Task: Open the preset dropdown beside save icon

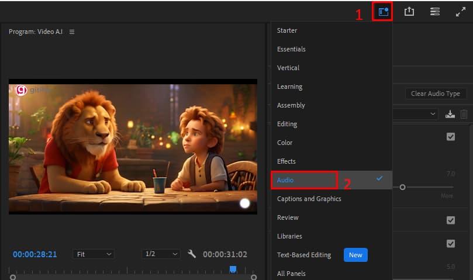Action: pos(415,114)
